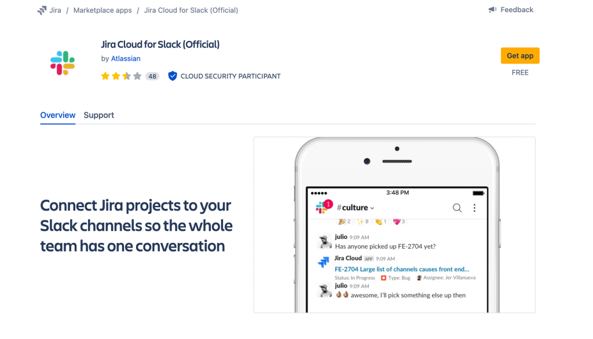Image resolution: width=593 pixels, height=339 pixels.
Task: Click the heart reaction with 3
Action: pyautogui.click(x=398, y=222)
